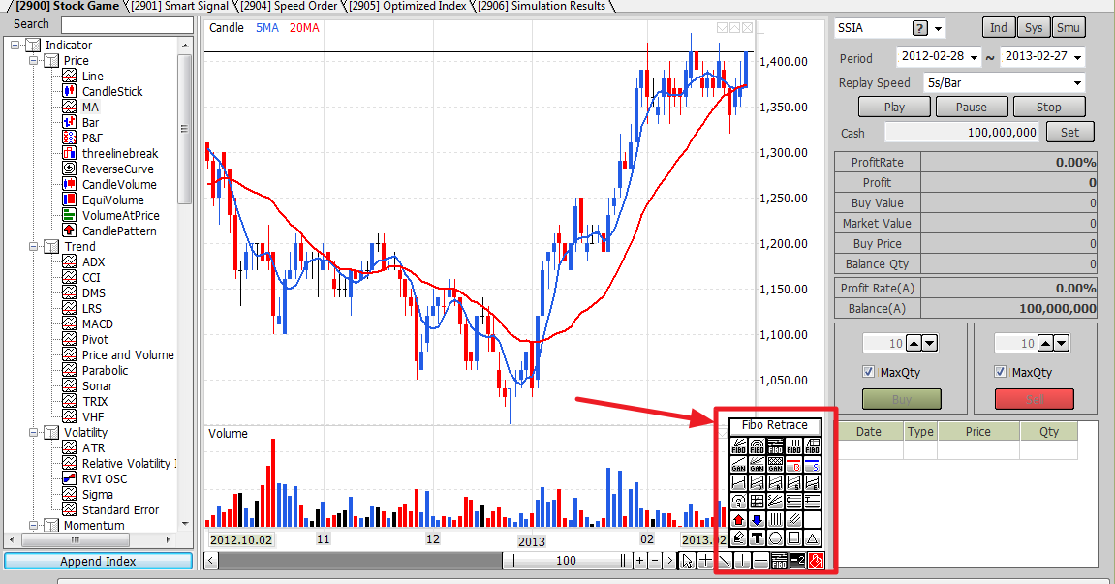Click the Append Index button
This screenshot has height=584, width=1115.
click(98, 560)
